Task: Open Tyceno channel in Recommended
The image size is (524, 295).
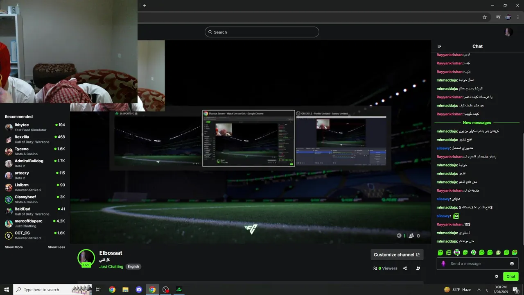Action: (35, 151)
